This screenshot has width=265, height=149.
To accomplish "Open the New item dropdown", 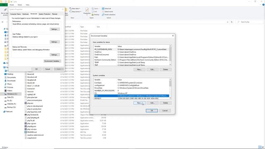I will click(75, 8).
